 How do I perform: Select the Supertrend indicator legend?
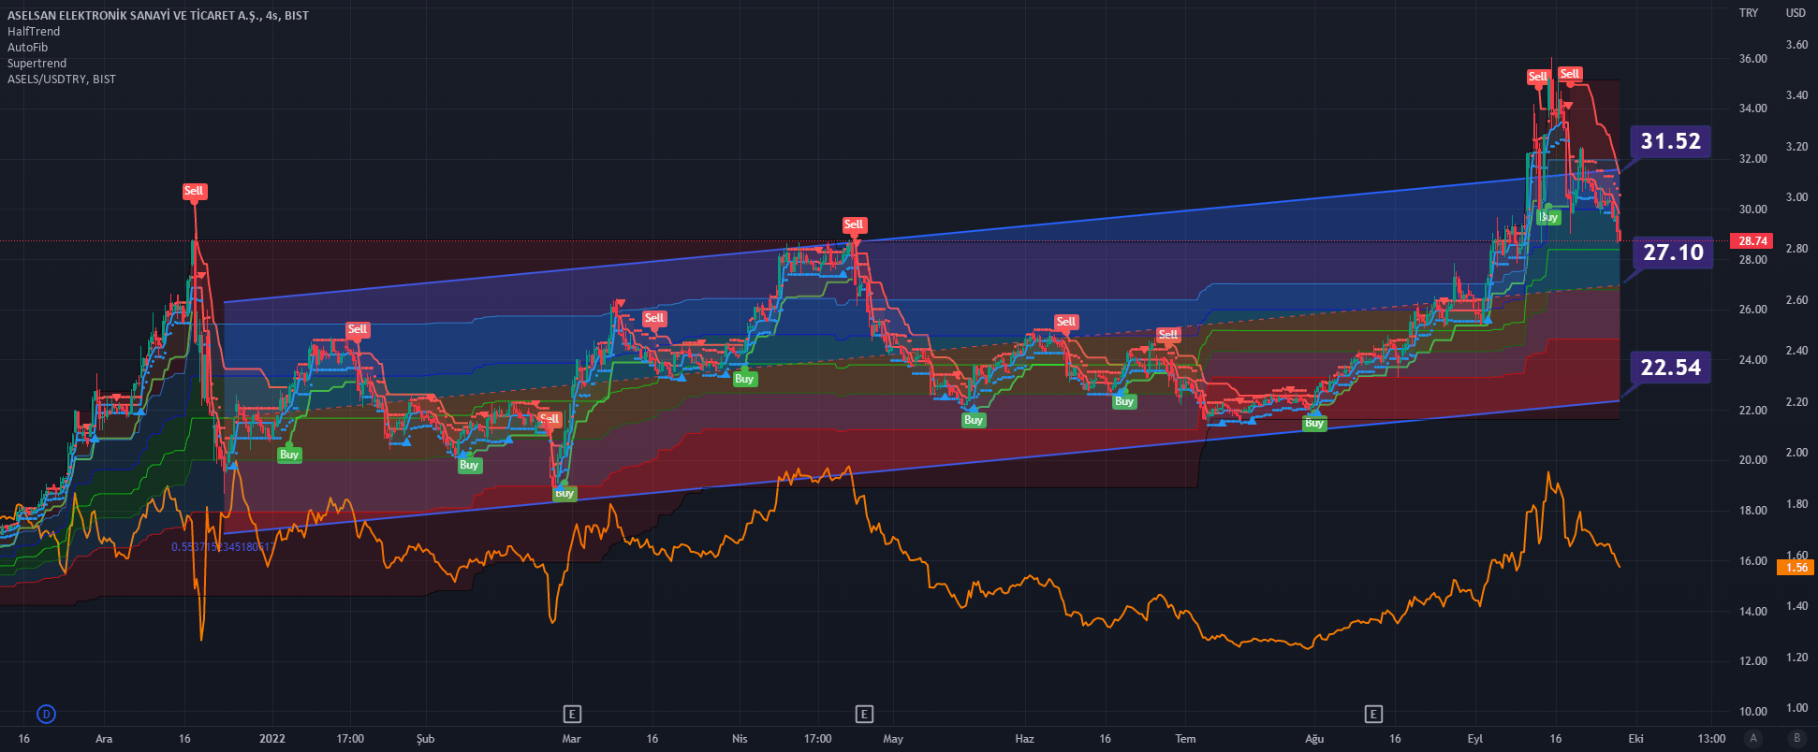37,64
